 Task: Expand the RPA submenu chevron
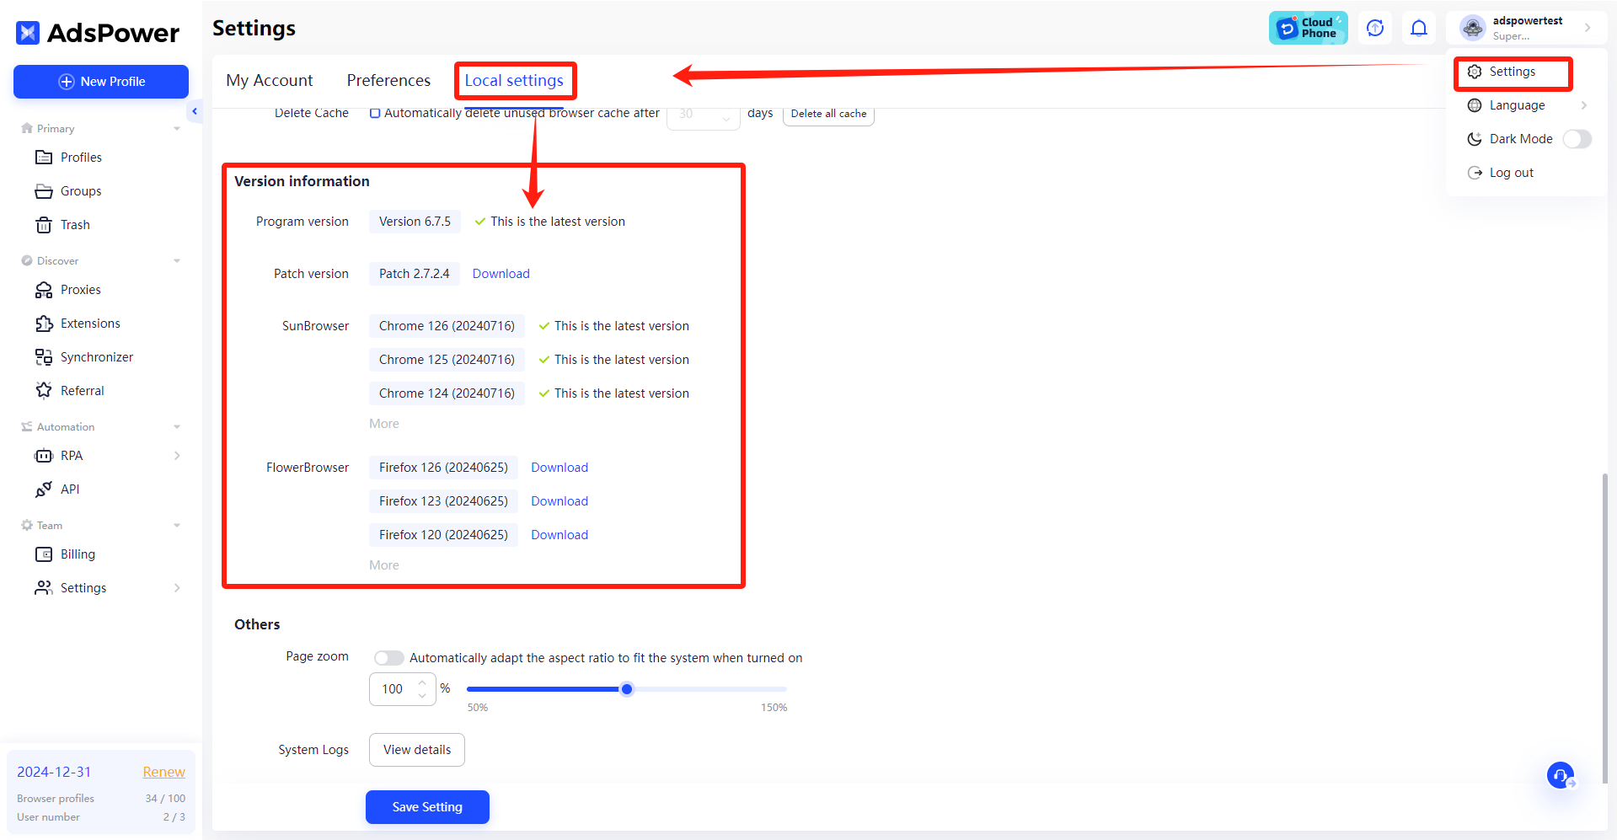coord(177,456)
